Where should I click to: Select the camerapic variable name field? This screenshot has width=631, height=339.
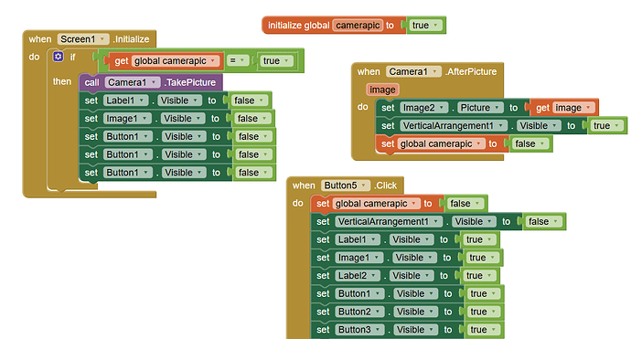[358, 26]
